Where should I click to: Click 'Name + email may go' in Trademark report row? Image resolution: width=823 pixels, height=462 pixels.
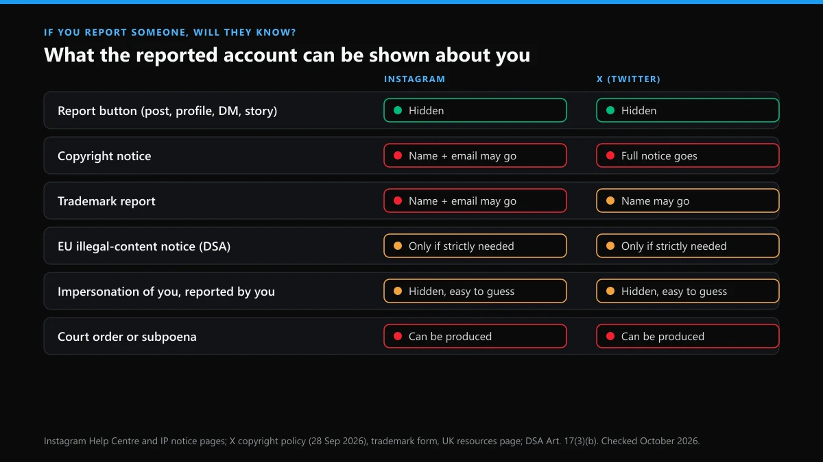point(475,201)
